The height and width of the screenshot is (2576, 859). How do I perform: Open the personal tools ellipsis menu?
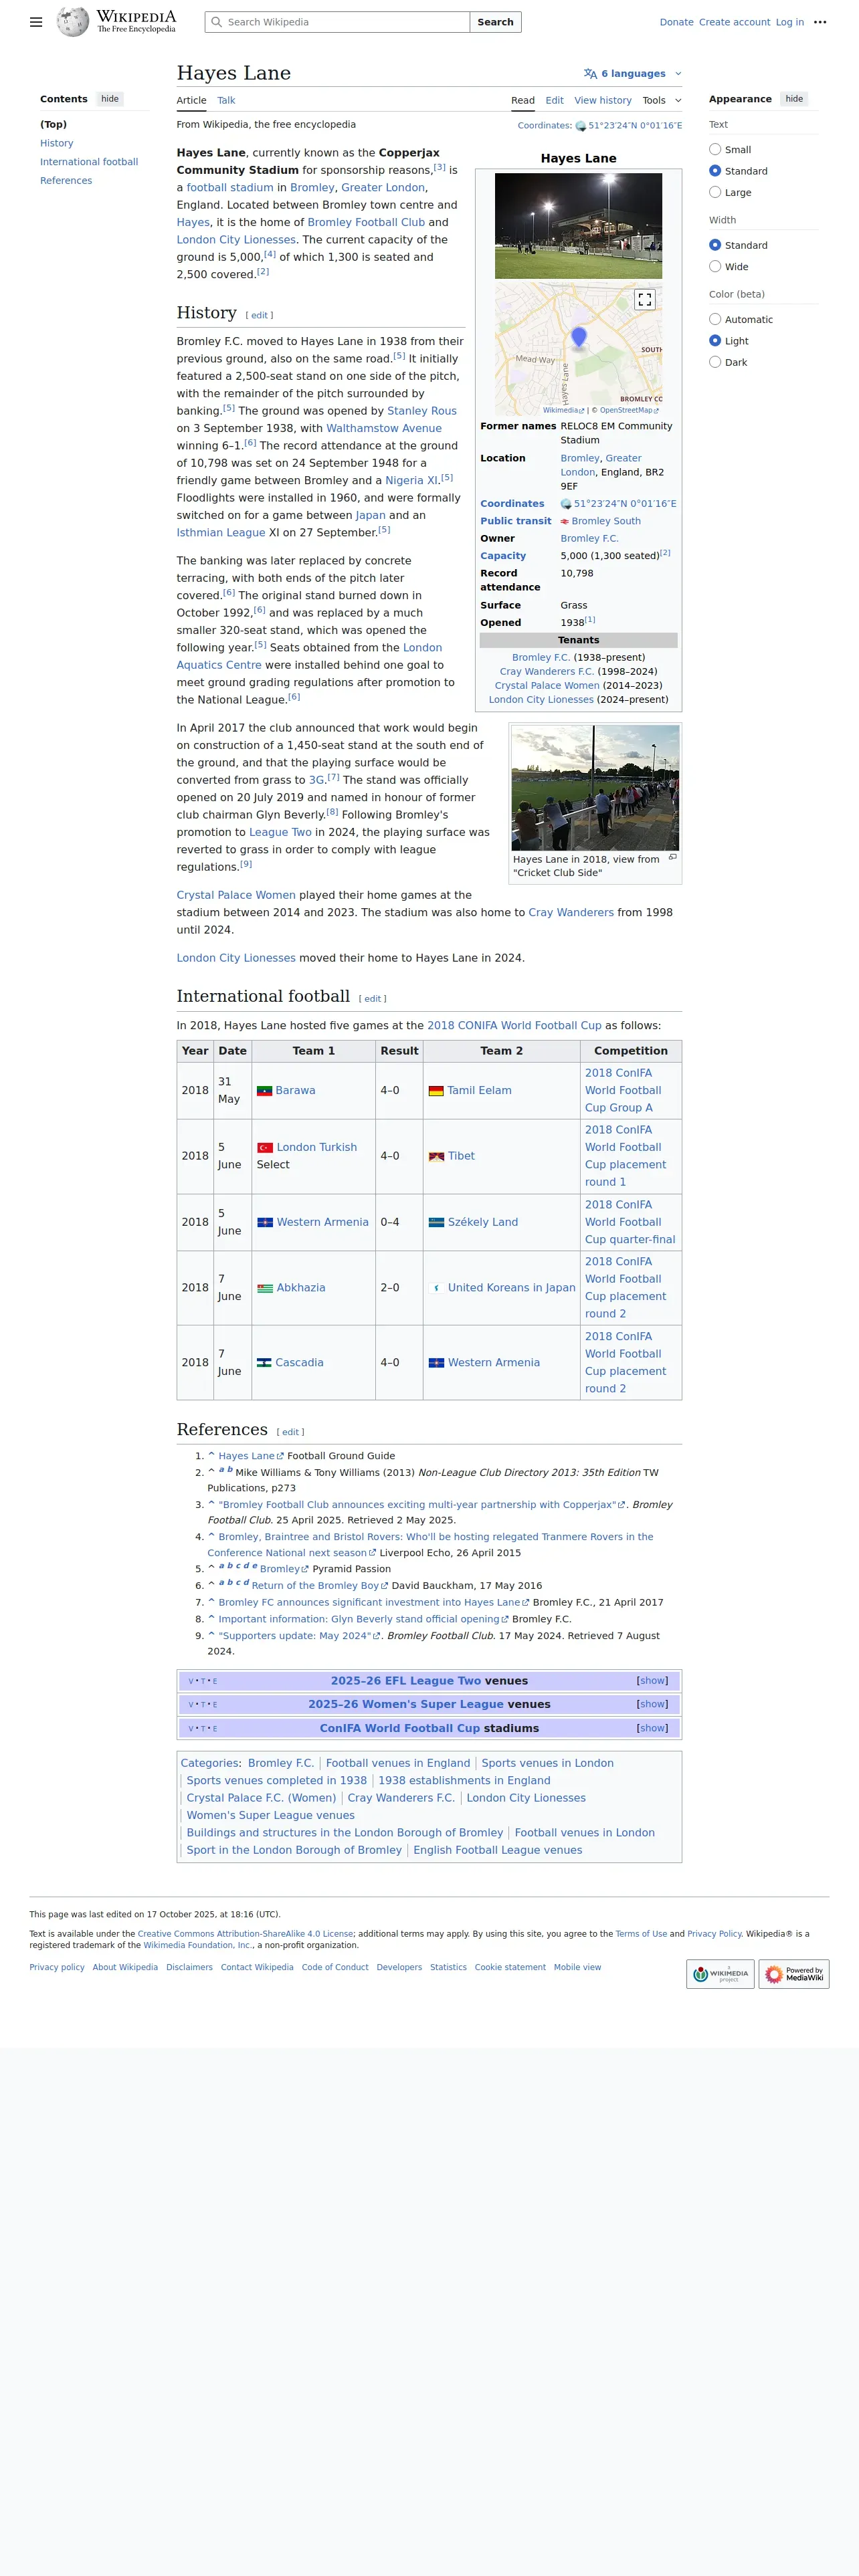click(820, 22)
